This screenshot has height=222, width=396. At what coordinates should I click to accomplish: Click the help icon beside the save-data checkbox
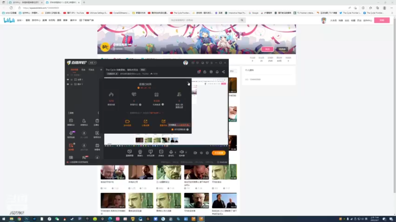pos(188,129)
